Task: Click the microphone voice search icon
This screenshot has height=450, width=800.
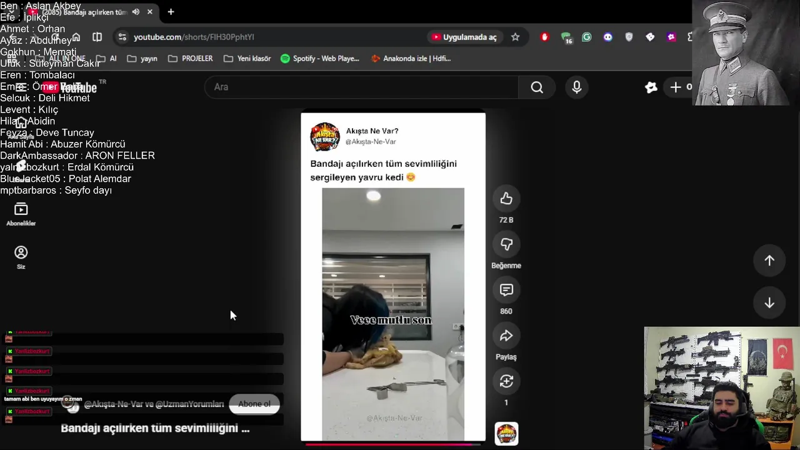Action: [577, 87]
